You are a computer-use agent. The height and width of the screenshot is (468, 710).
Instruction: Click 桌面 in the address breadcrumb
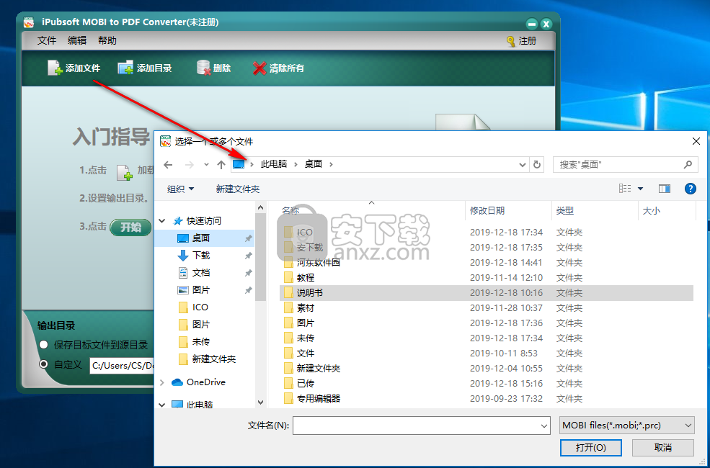(x=314, y=164)
